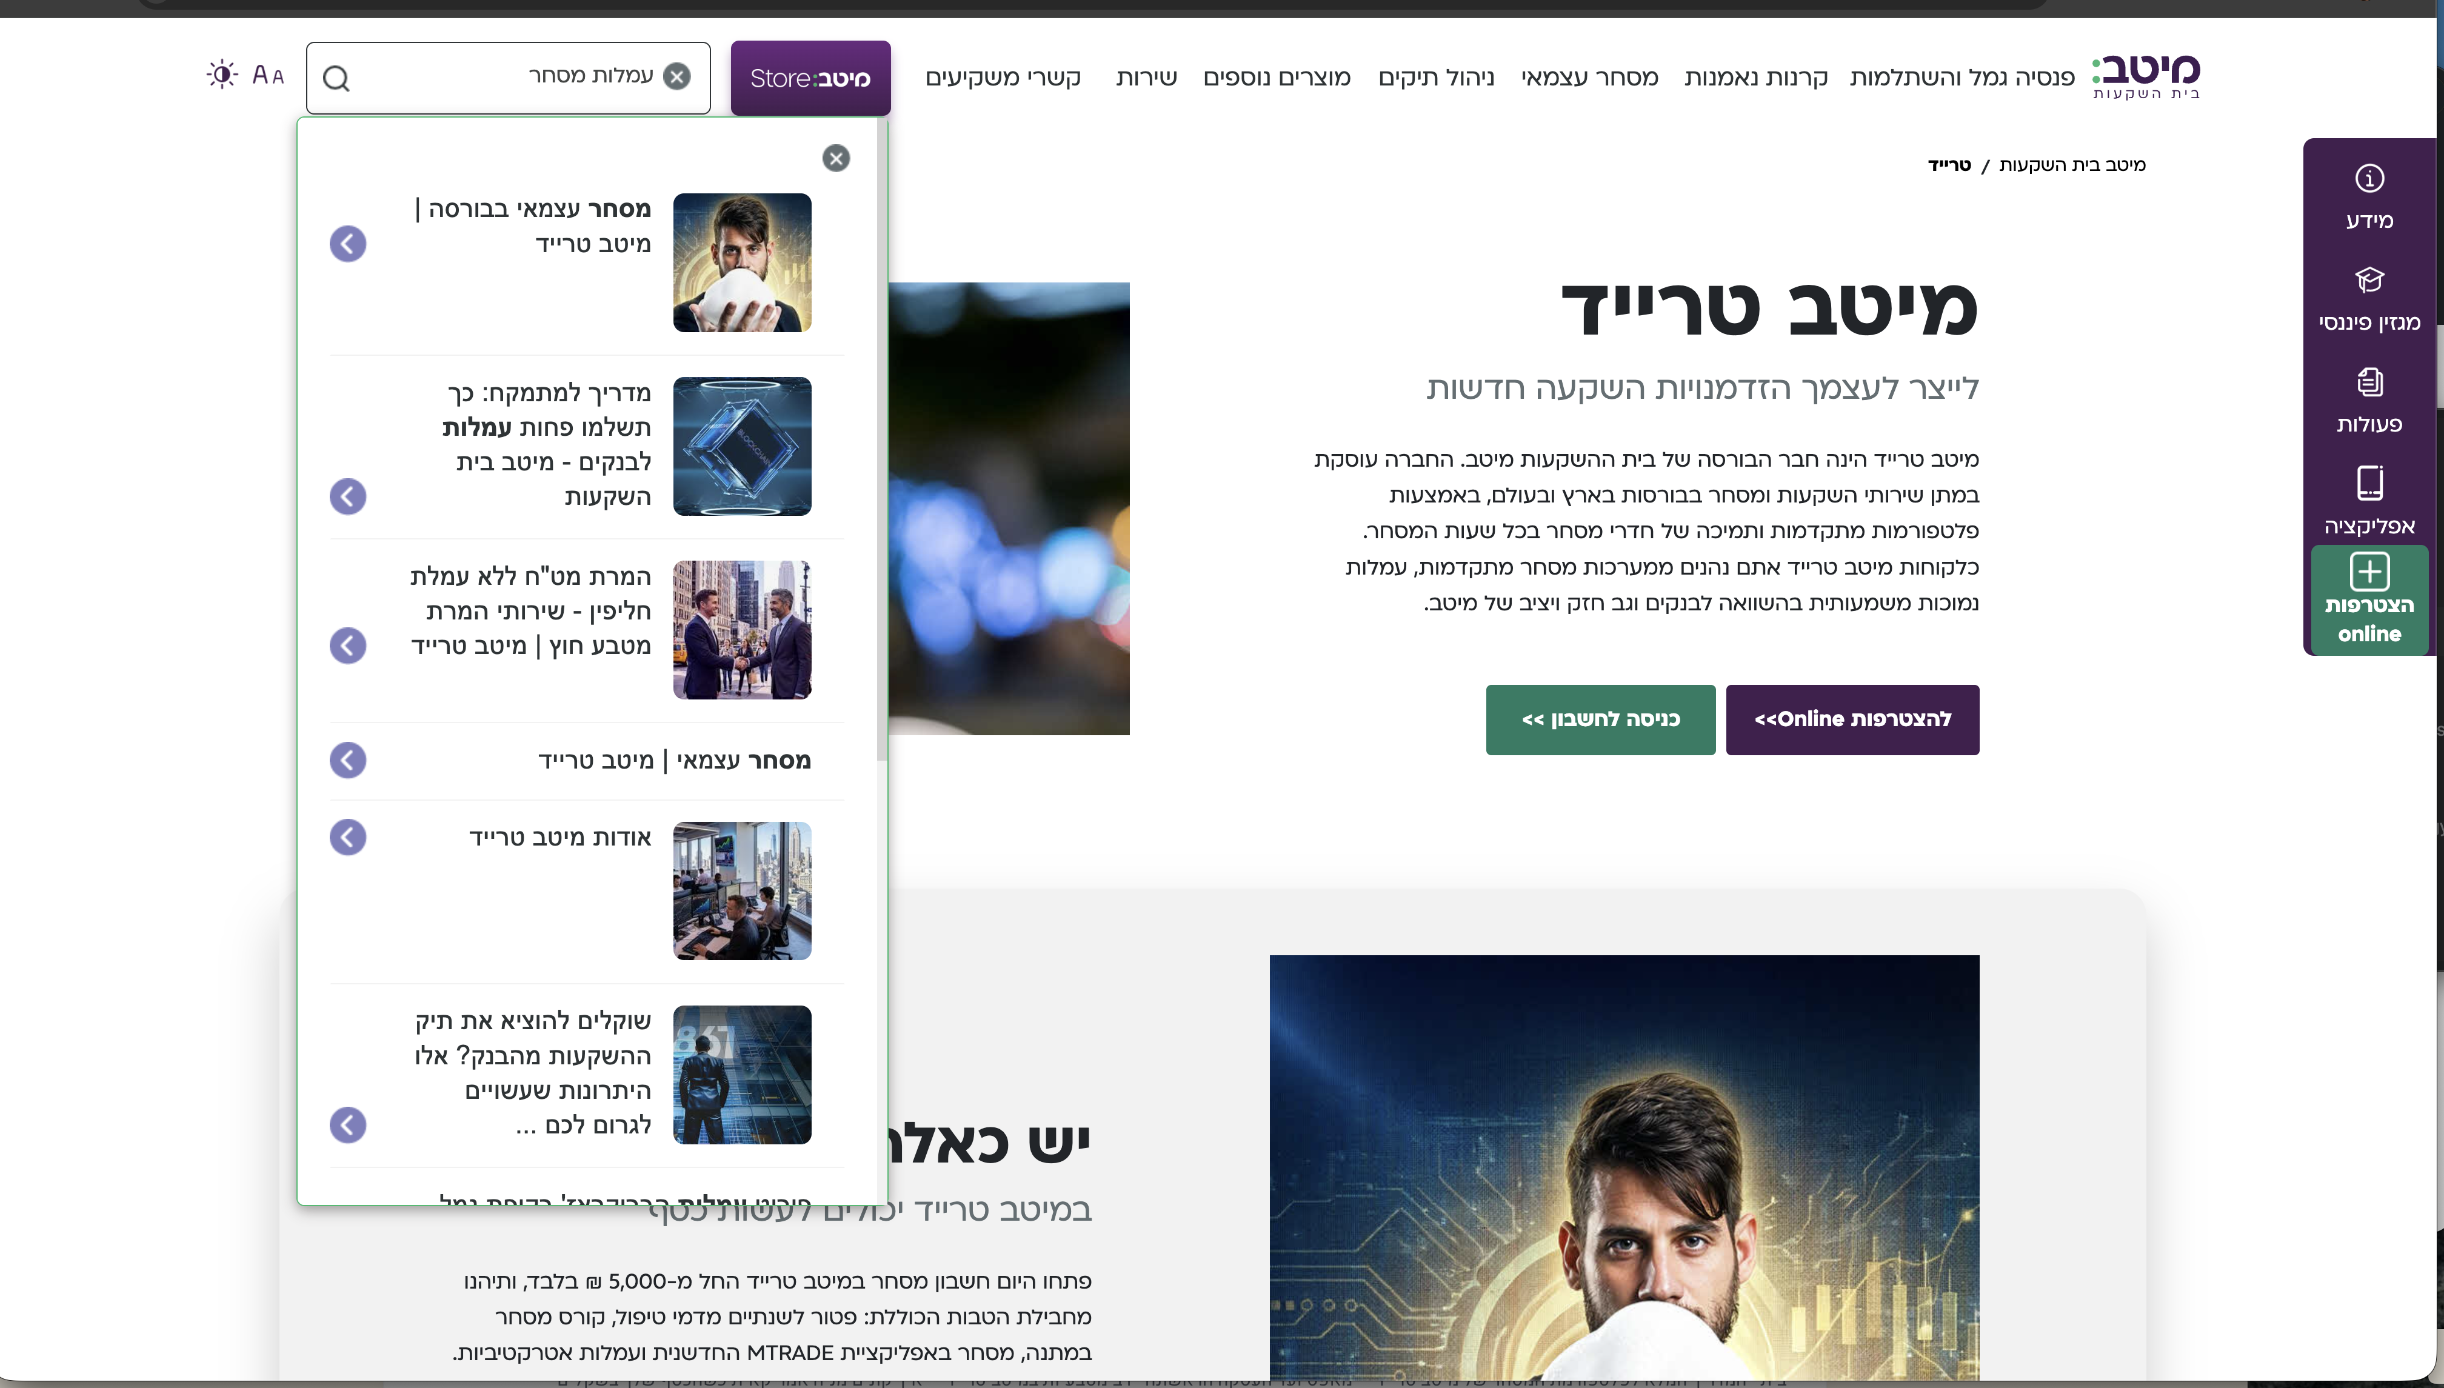Click the search results panel scrollbar
Image resolution: width=2444 pixels, height=1388 pixels.
882,438
